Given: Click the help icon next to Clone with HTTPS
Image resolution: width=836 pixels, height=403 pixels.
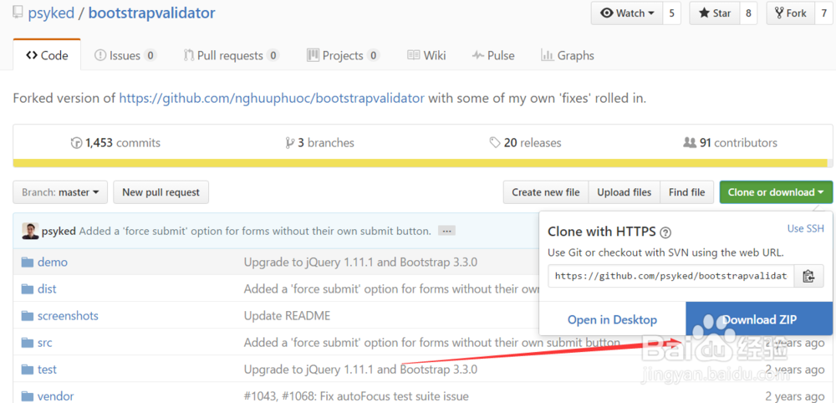Looking at the screenshot, I should click(665, 232).
